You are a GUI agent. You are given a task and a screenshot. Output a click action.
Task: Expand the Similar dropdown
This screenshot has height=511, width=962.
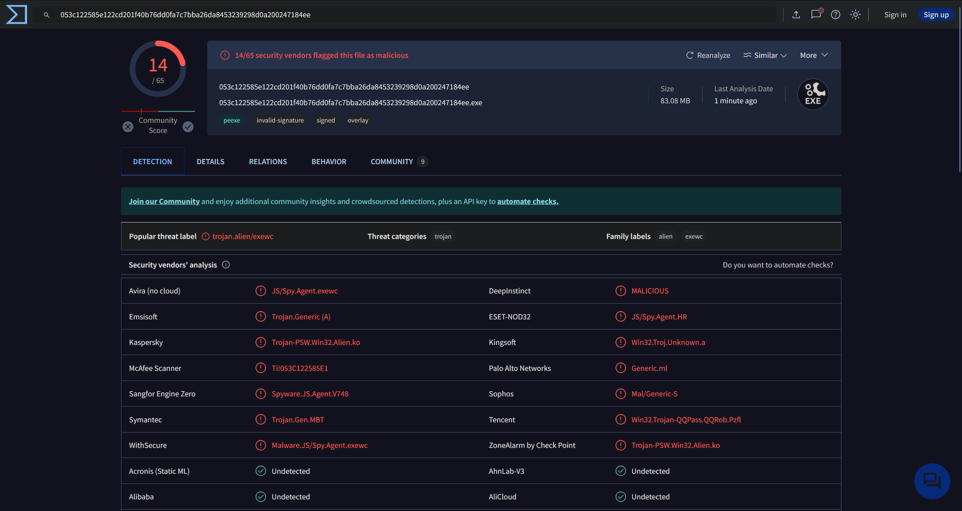click(765, 55)
